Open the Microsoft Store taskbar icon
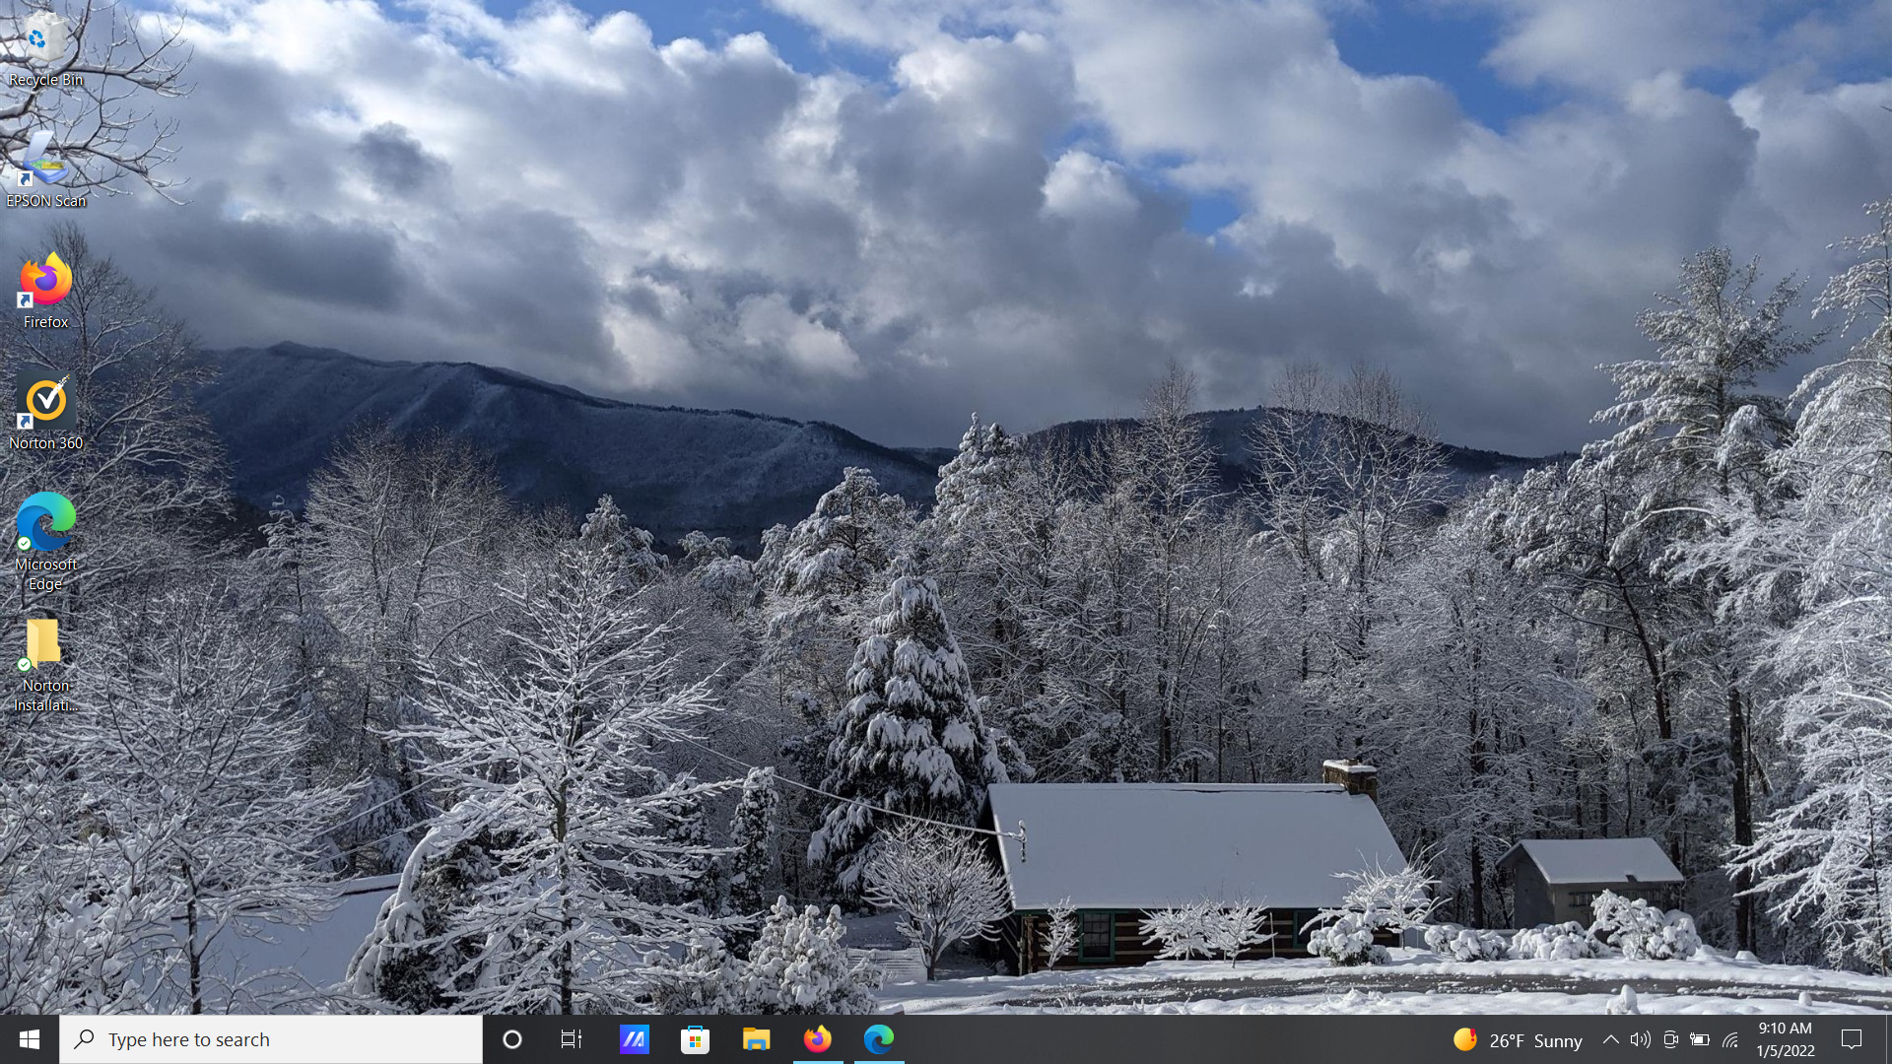The height and width of the screenshot is (1064, 1892). click(x=696, y=1039)
